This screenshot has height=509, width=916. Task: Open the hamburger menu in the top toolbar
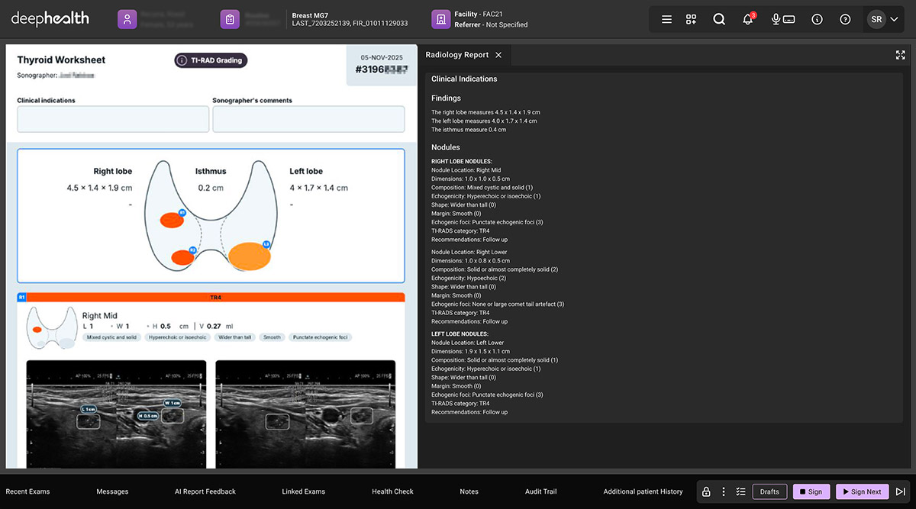666,19
